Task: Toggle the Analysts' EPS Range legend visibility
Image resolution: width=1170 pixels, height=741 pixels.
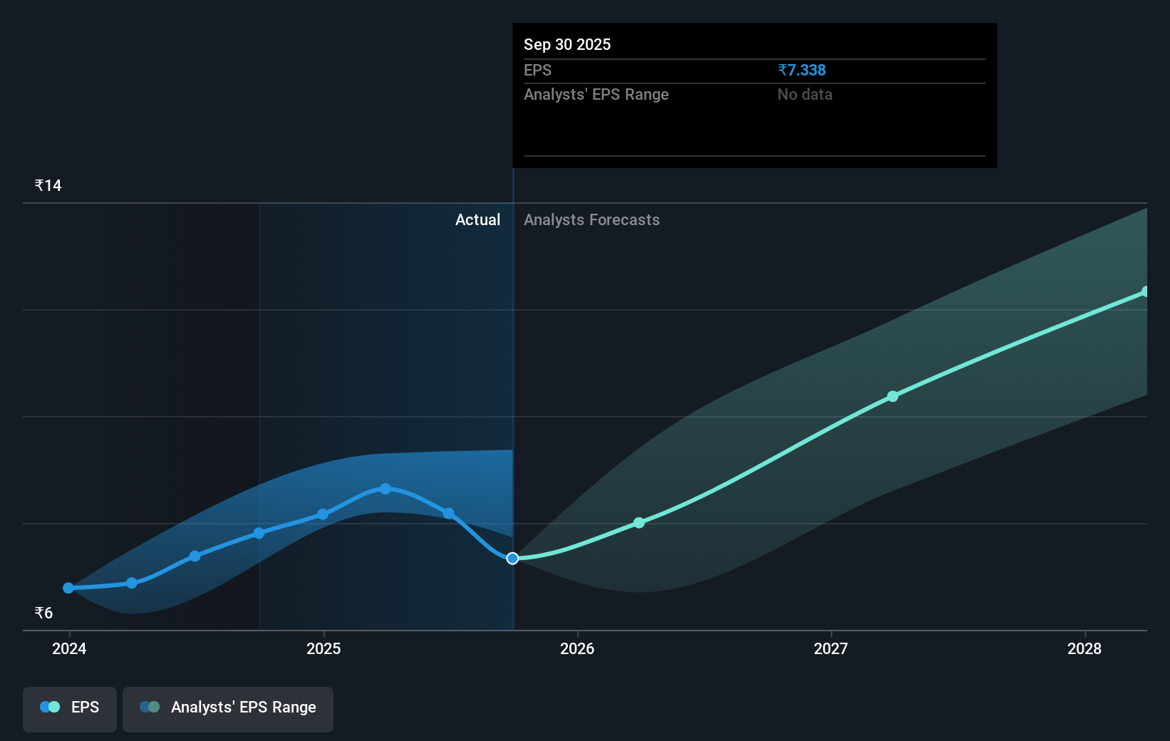Action: (228, 708)
